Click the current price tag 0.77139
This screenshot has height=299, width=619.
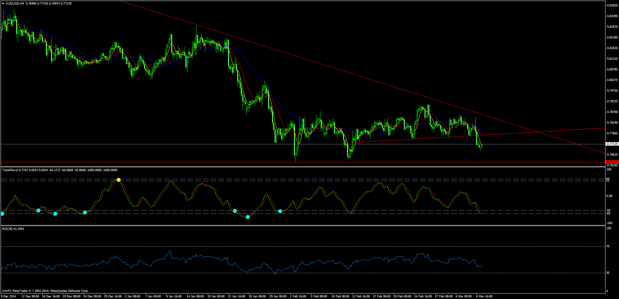(x=612, y=144)
